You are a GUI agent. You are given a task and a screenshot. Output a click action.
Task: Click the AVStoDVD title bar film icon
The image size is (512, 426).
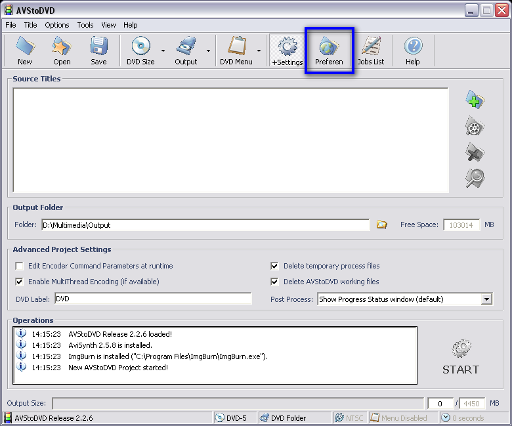9,10
